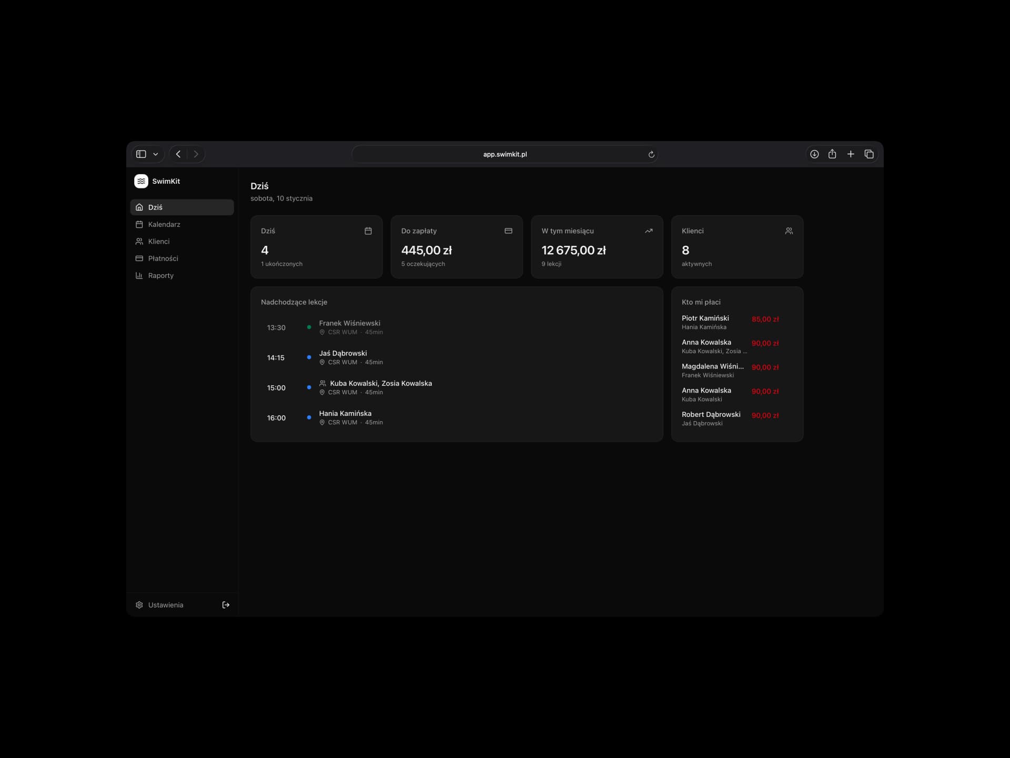
Task: Go to Płatności section
Action: point(163,258)
